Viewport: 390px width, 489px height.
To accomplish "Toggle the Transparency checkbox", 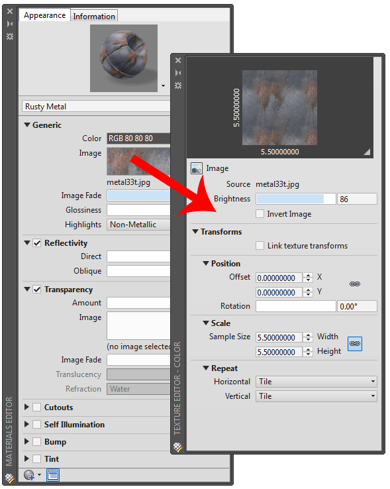I will pyautogui.click(x=37, y=290).
